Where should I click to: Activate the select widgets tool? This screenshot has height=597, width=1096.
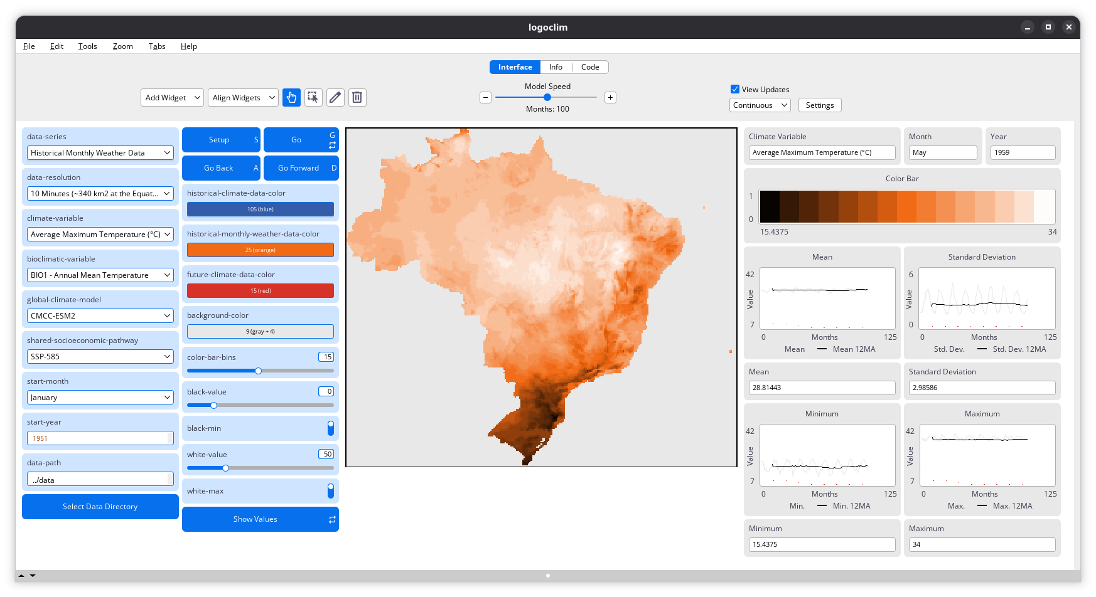[x=313, y=97]
